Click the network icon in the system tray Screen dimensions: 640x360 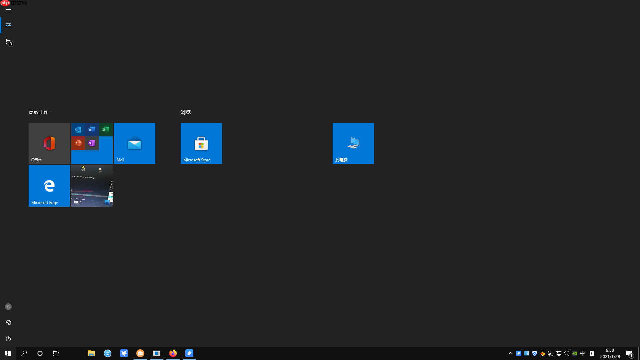tap(558, 353)
